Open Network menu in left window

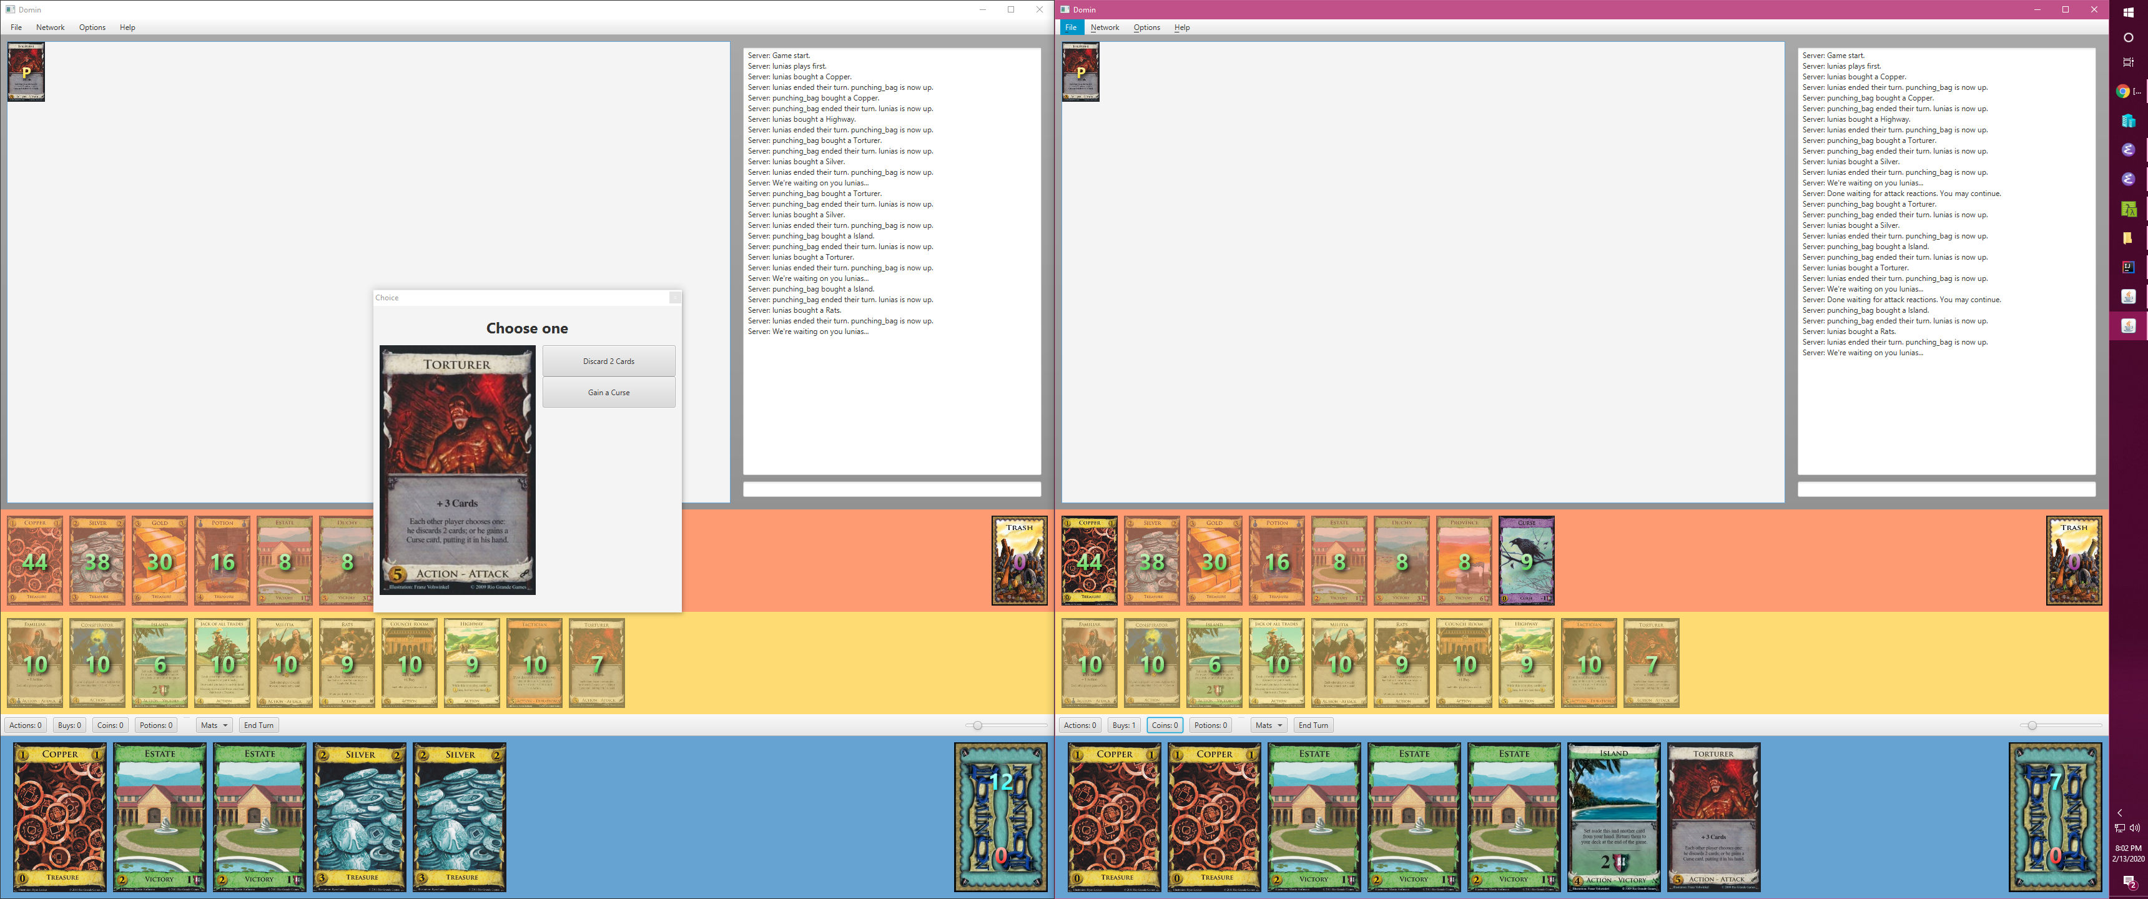[x=50, y=27]
